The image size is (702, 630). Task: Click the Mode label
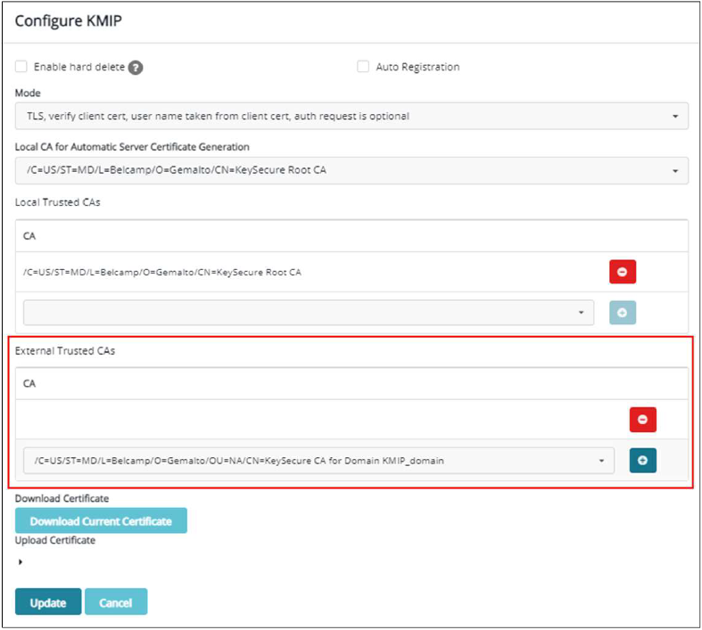pos(28,93)
